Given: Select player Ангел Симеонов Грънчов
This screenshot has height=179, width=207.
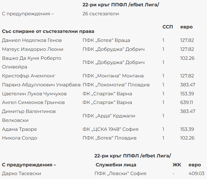Looking at the screenshot, I should coord(33,102).
